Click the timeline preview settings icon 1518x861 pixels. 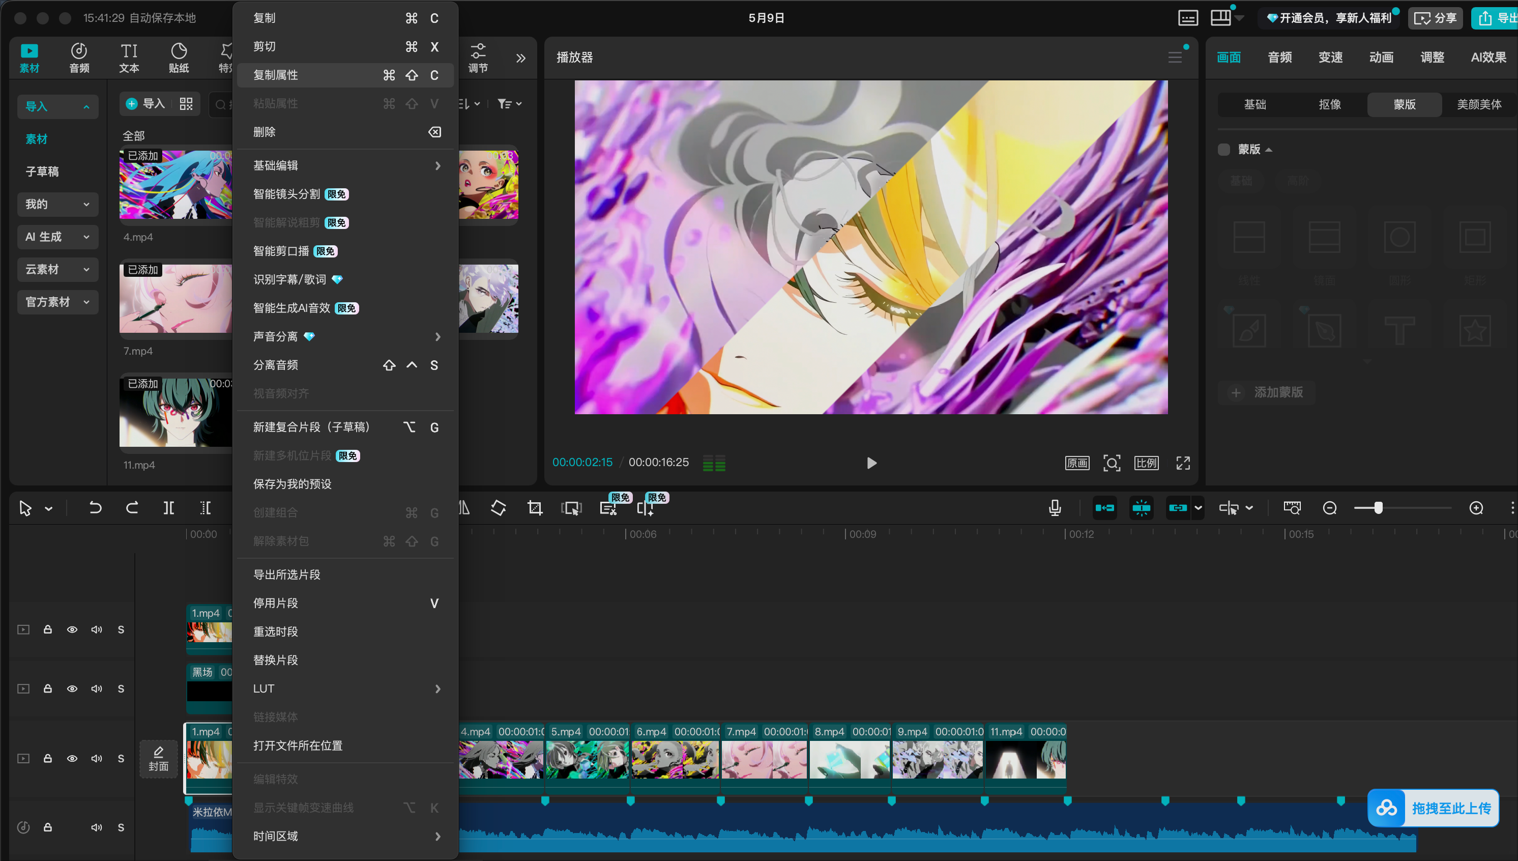[1292, 507]
